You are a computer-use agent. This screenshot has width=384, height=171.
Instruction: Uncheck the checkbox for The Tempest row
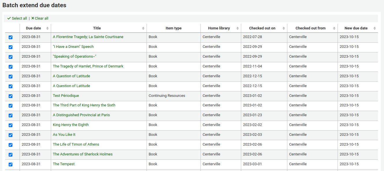pyautogui.click(x=11, y=164)
